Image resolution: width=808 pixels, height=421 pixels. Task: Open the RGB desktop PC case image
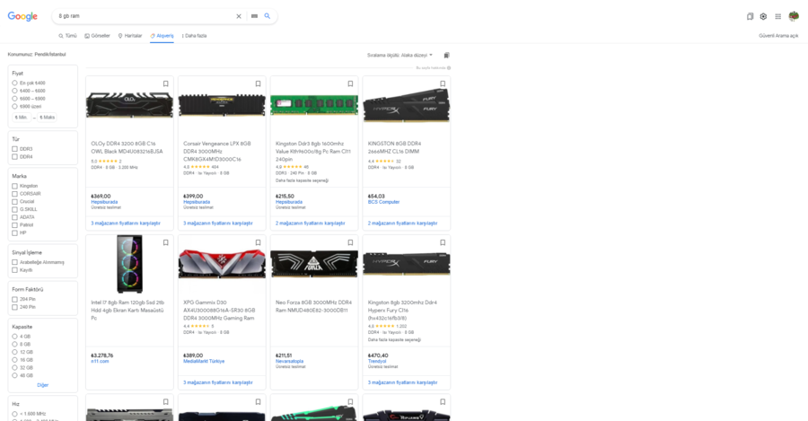click(x=129, y=264)
